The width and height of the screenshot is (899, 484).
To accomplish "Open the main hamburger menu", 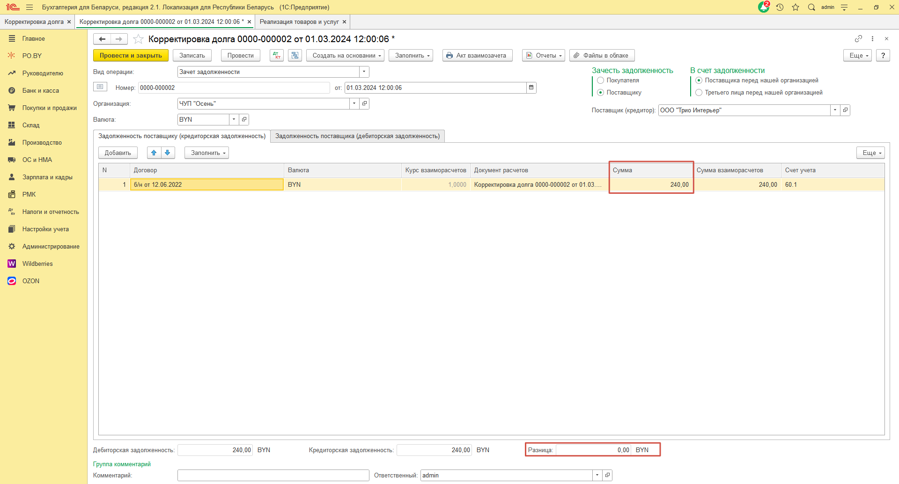I will pyautogui.click(x=29, y=7).
